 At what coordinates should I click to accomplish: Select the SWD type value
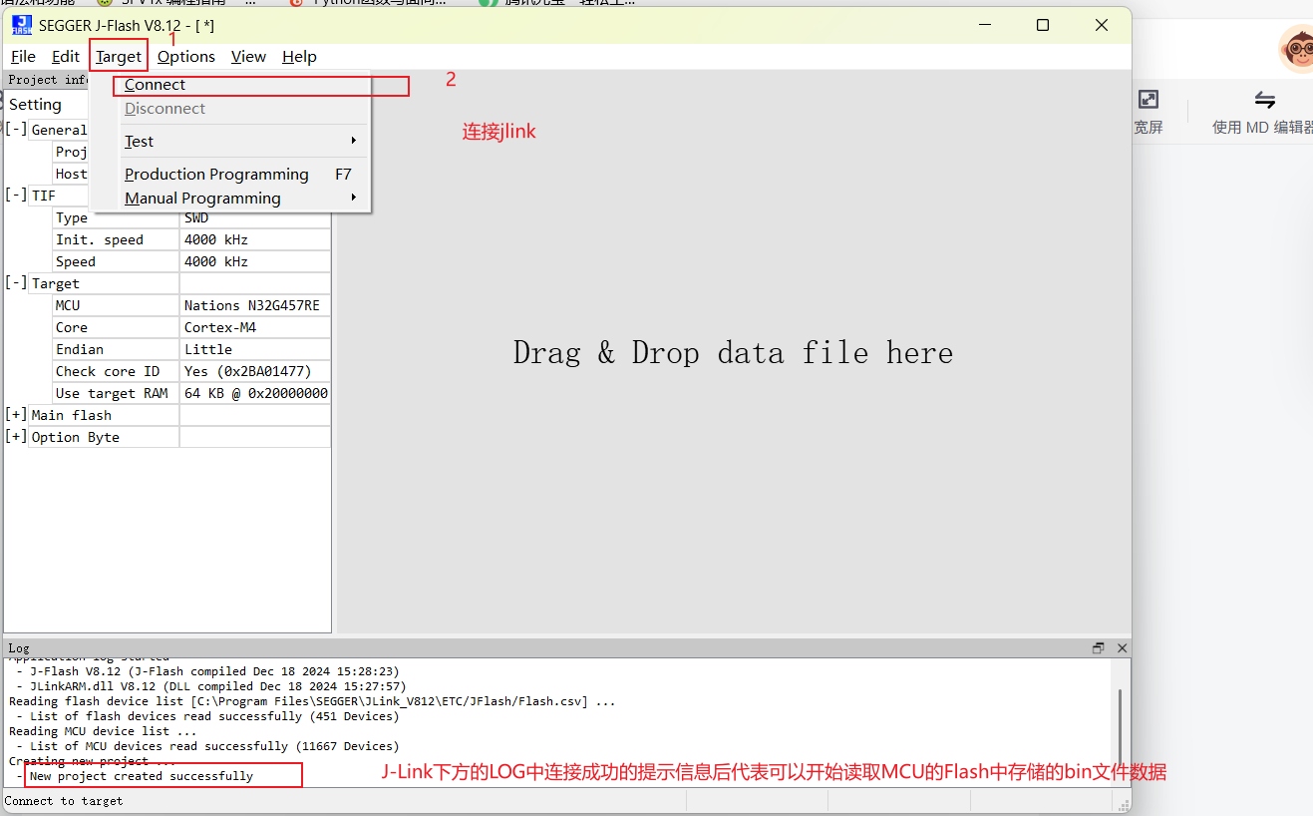pyautogui.click(x=255, y=217)
